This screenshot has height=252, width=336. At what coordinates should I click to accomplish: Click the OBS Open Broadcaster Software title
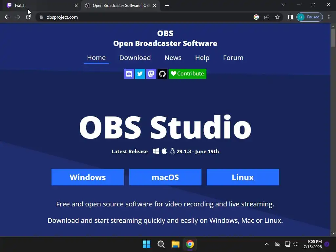tap(165, 38)
